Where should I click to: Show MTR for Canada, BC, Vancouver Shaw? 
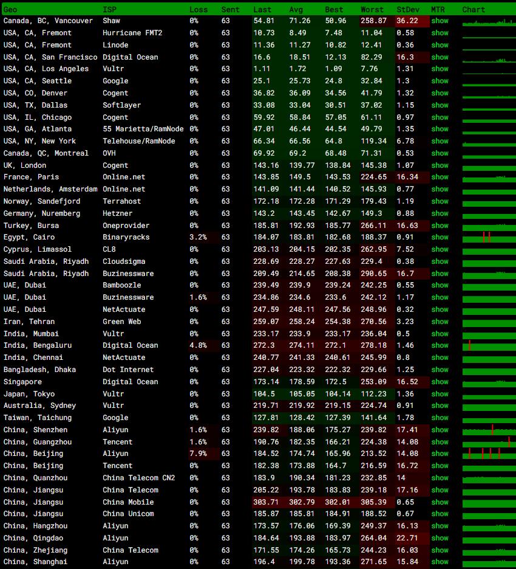click(x=440, y=21)
